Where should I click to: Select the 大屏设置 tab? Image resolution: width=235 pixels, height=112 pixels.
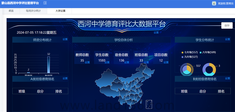pyautogui.click(x=60, y=11)
